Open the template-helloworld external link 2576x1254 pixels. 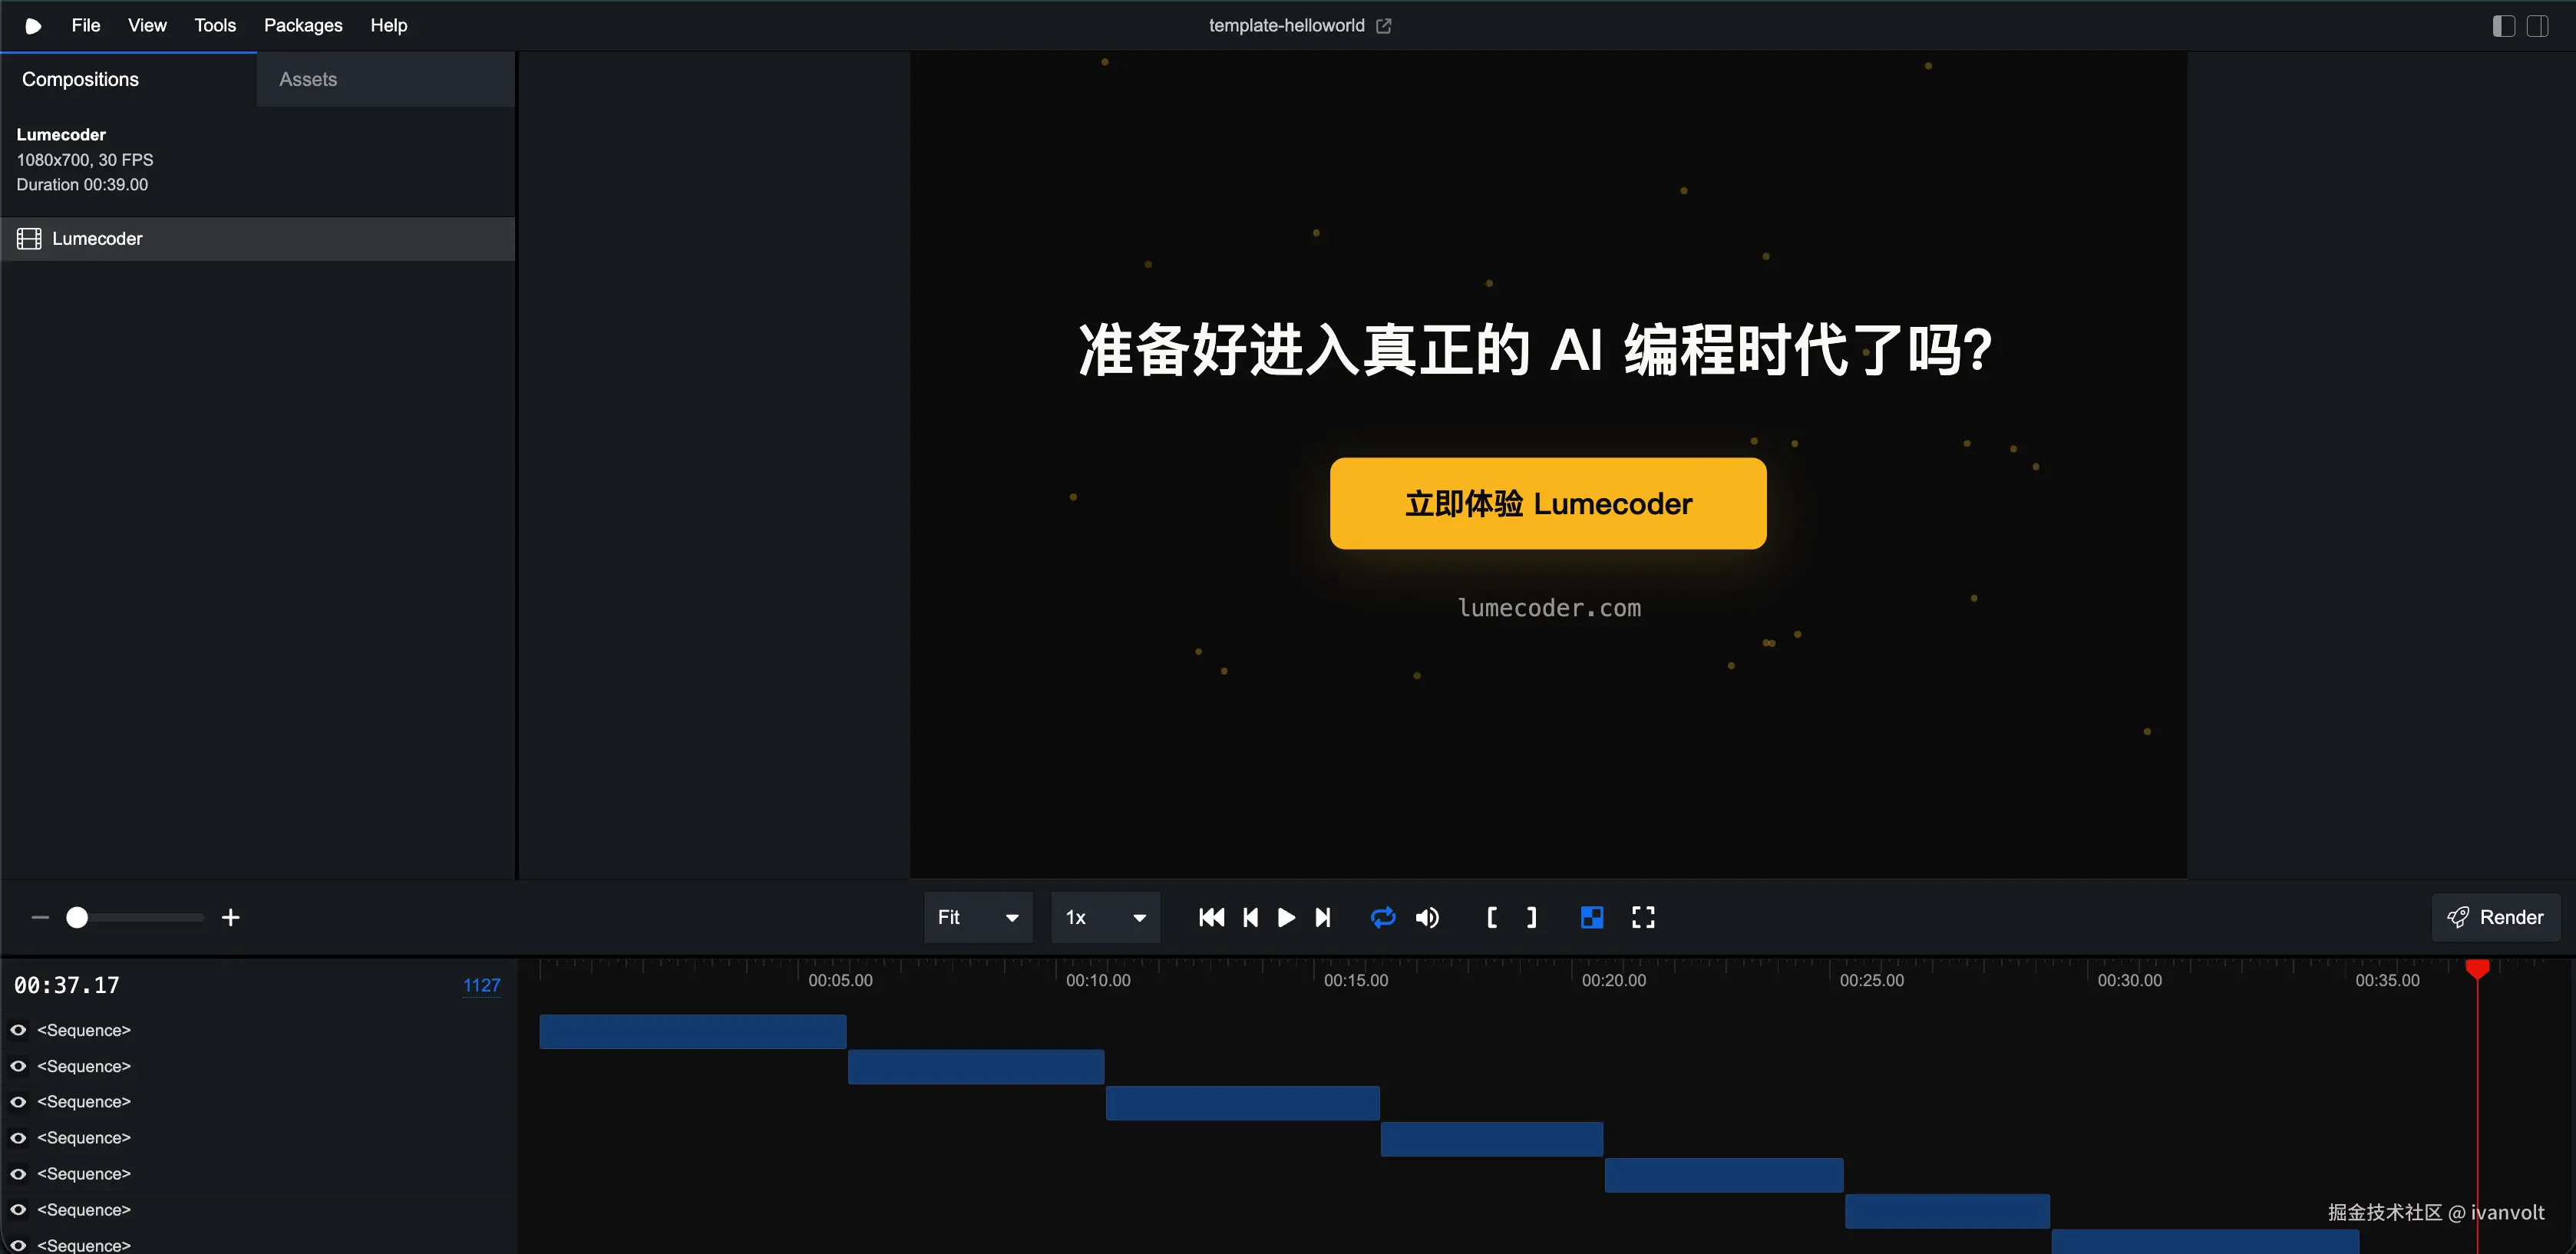pos(1384,25)
